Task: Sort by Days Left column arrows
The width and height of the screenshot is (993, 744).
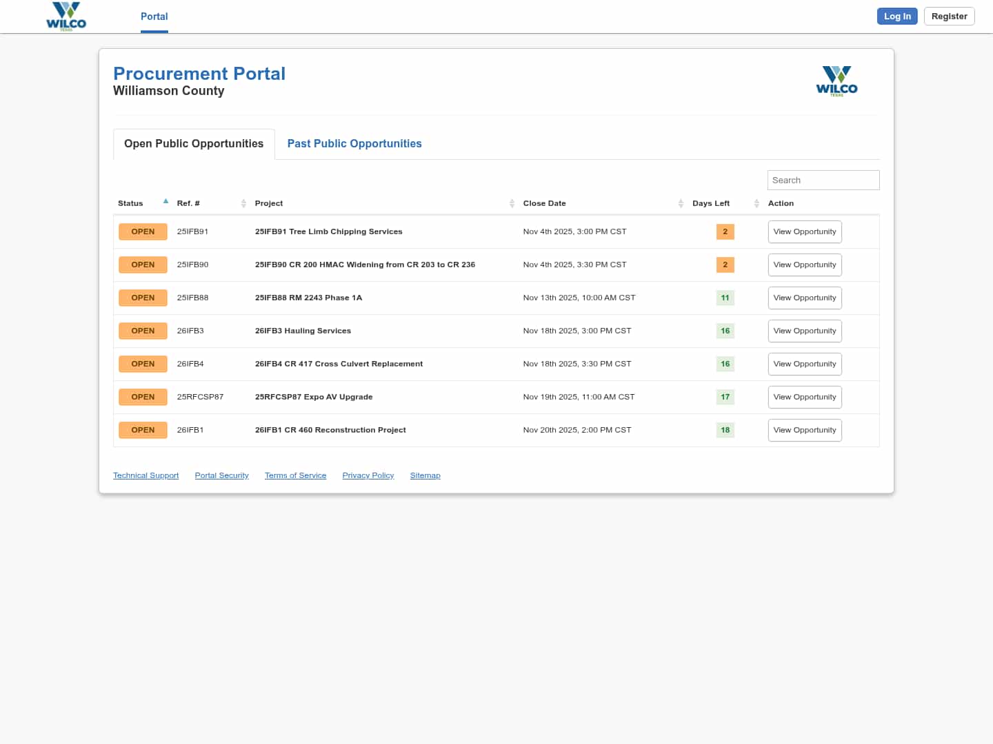Action: pyautogui.click(x=756, y=203)
